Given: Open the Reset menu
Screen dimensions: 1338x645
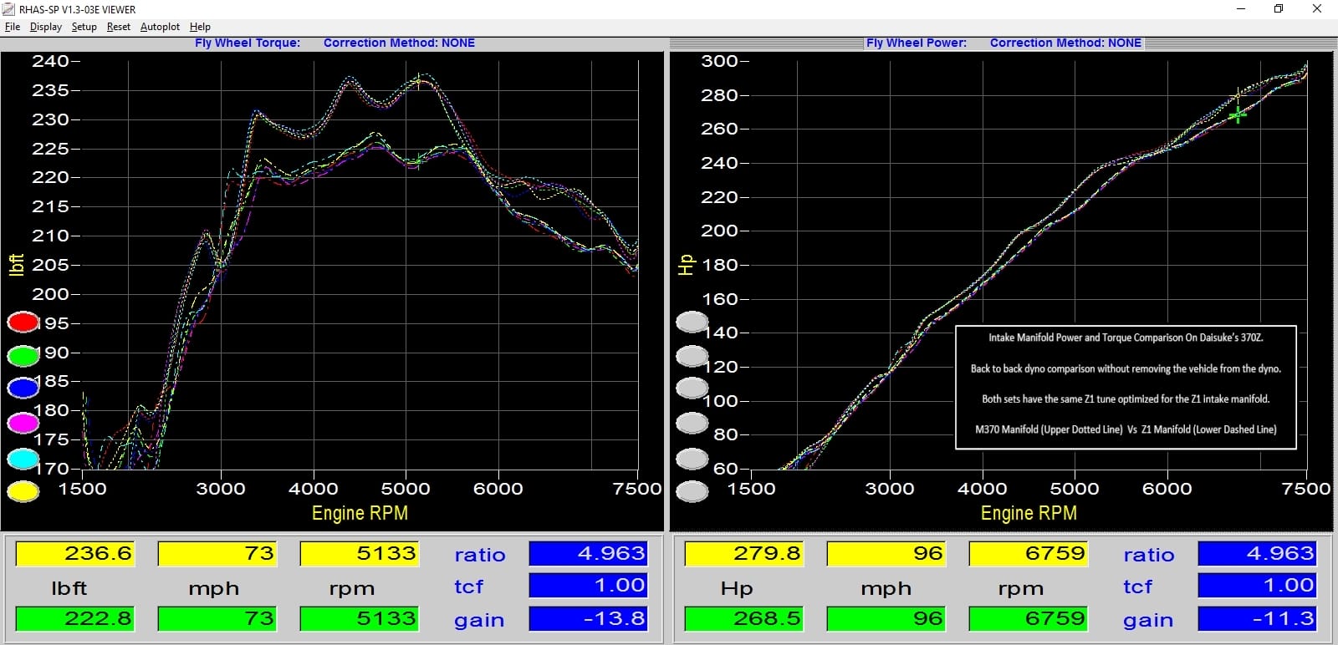Looking at the screenshot, I should [x=118, y=27].
